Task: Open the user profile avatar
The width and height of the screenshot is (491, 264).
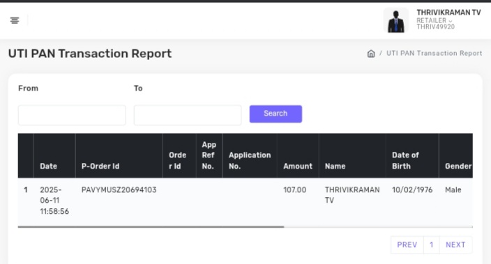Action: pyautogui.click(x=396, y=20)
